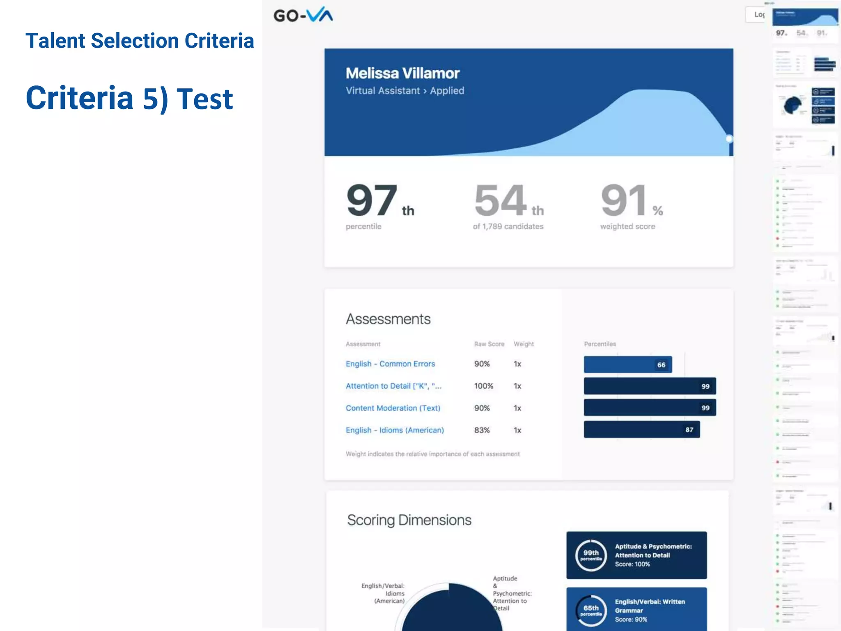Click the distribution curve marker dot
This screenshot has height=631, width=841.
coord(729,139)
